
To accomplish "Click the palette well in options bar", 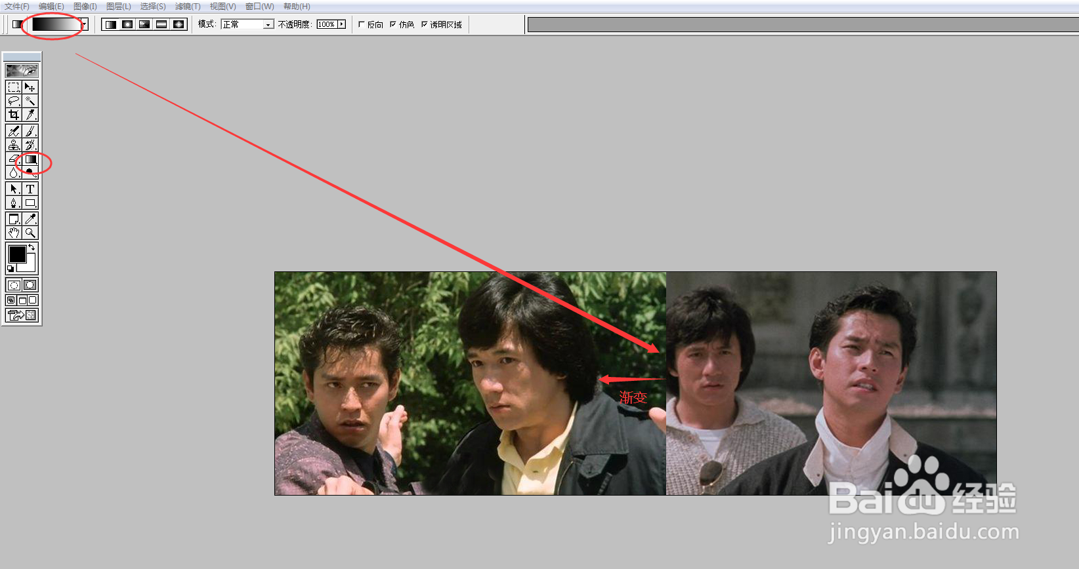I will click(803, 25).
